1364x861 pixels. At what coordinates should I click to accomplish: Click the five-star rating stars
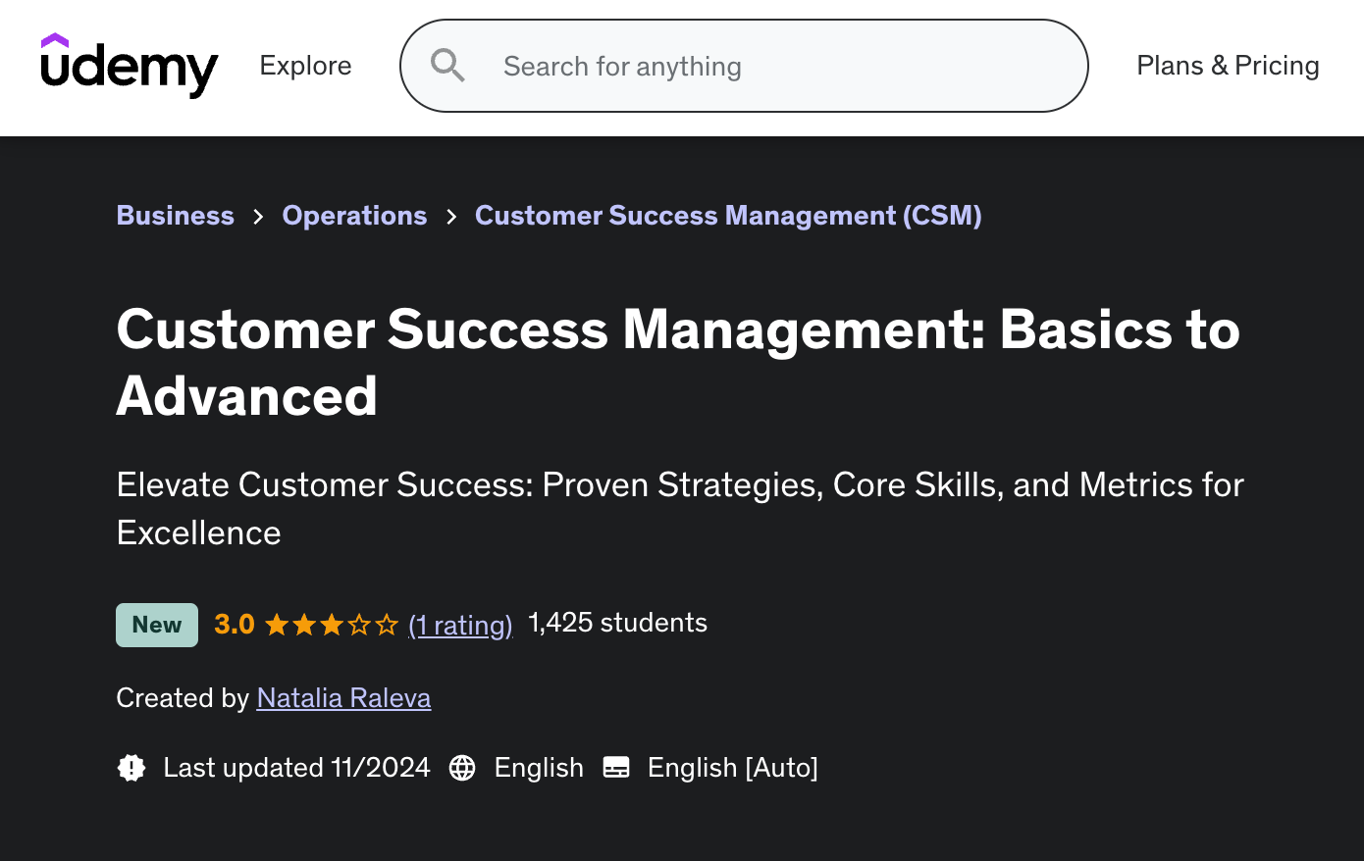click(x=332, y=625)
